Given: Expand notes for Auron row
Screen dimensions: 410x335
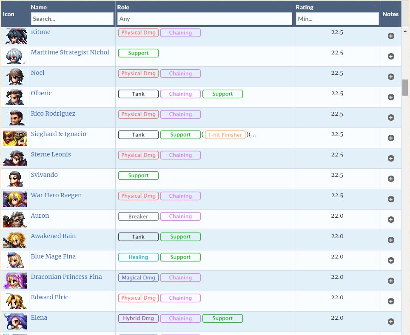Looking at the screenshot, I should click(x=391, y=219).
